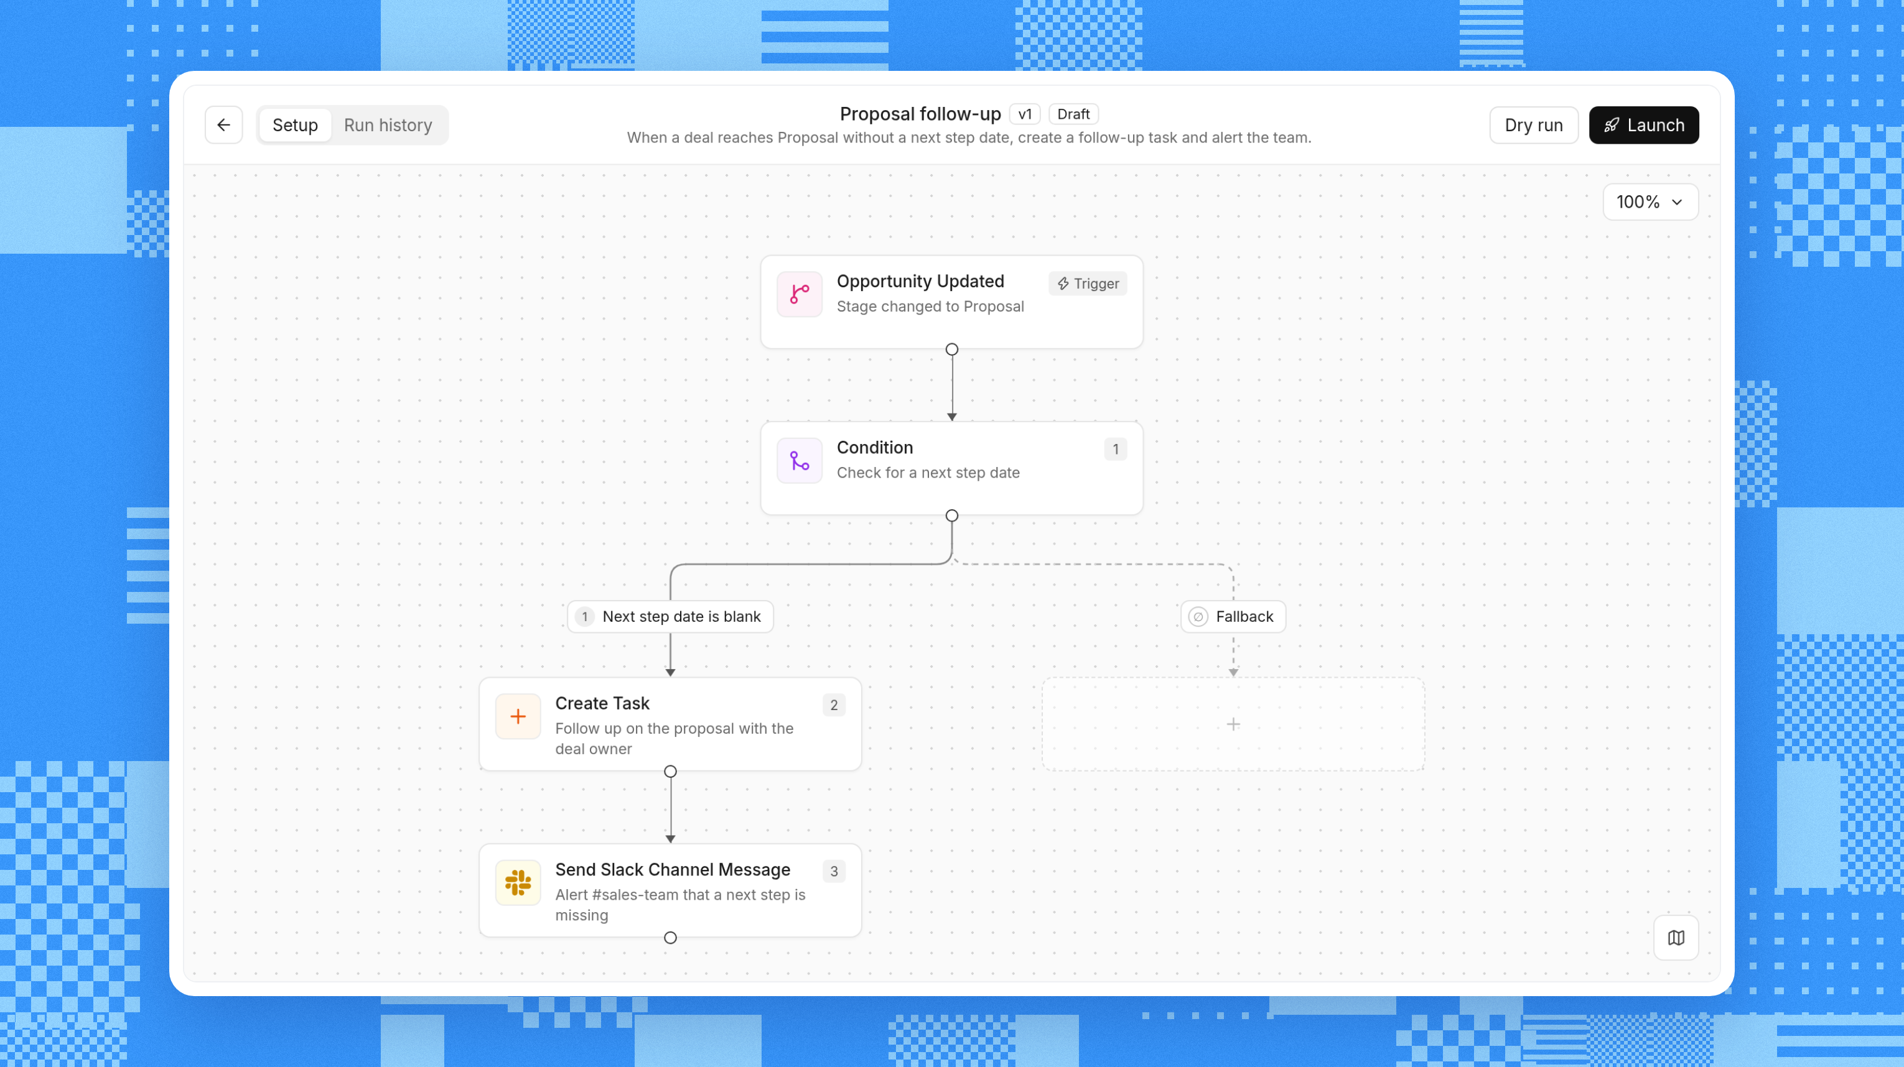Select the Fallback branch label
This screenshot has width=1904, height=1067.
[1233, 617]
